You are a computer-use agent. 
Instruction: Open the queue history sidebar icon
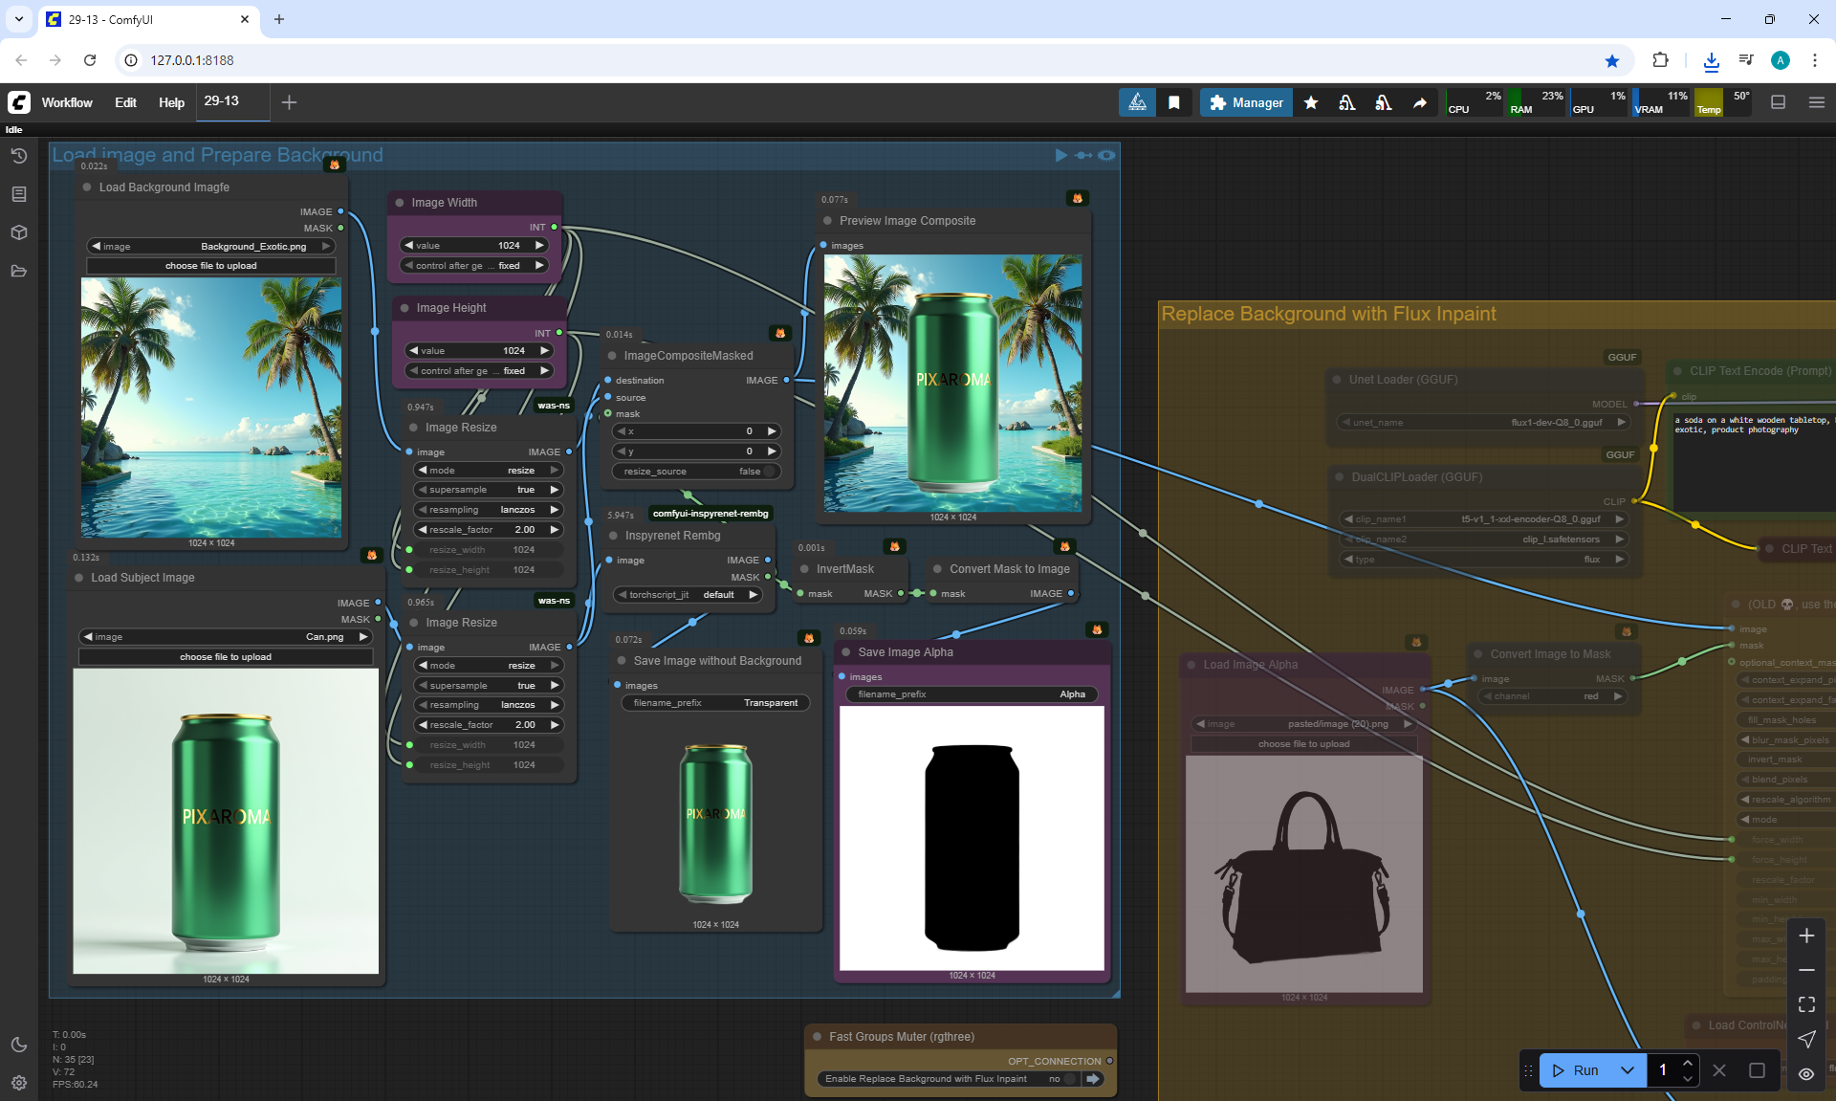(x=19, y=156)
